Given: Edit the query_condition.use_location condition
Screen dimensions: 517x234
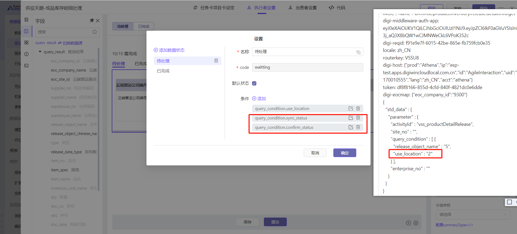Looking at the screenshot, I should pos(351,109).
